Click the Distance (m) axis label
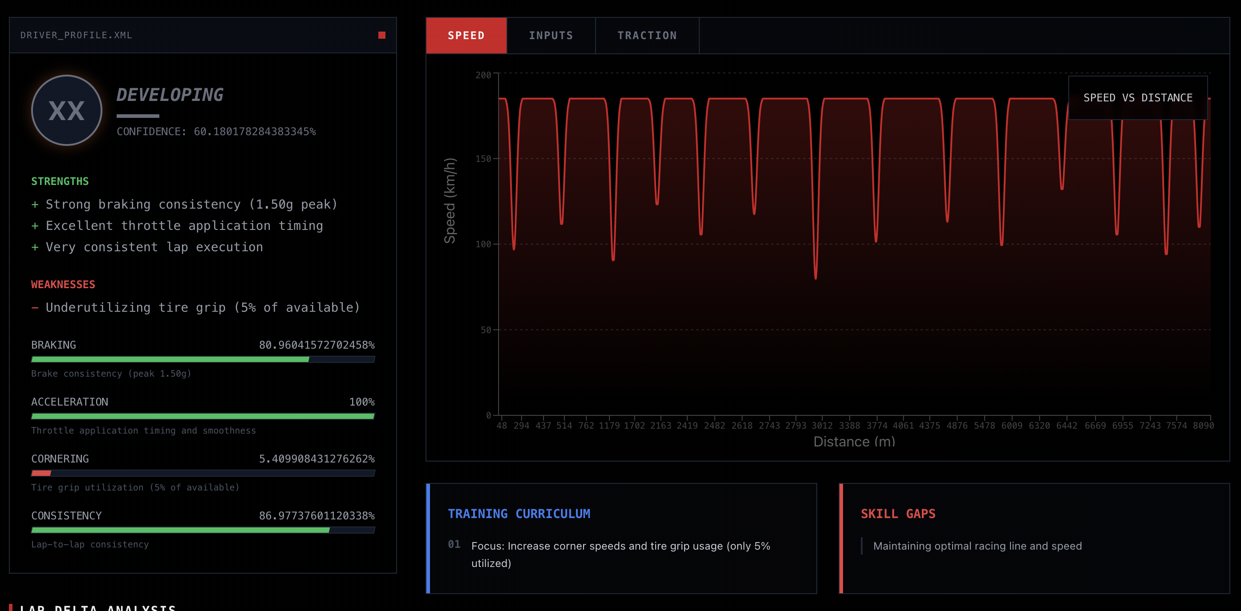This screenshot has height=611, width=1241. (854, 441)
